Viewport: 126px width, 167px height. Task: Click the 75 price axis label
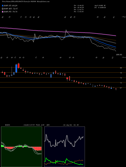(121, 78)
